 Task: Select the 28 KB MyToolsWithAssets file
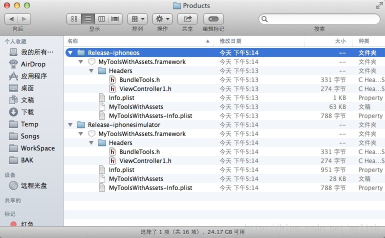click(x=136, y=179)
